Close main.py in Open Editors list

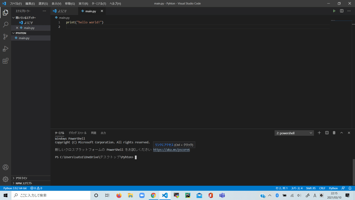click(x=17, y=28)
